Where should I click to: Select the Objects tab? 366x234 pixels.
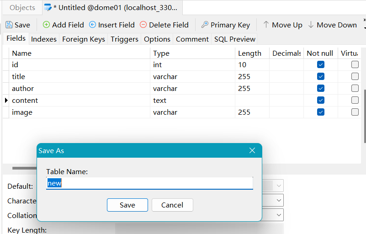[x=22, y=8]
